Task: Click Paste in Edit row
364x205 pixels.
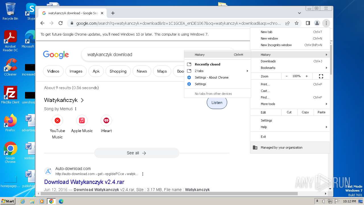Action: click(x=322, y=112)
